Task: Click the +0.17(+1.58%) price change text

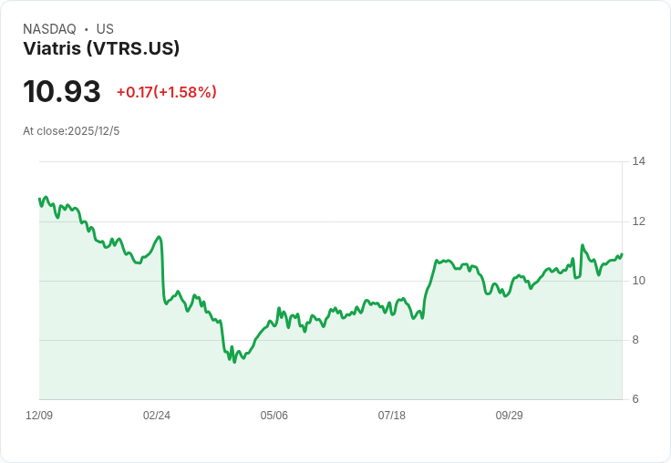Action: coord(167,92)
